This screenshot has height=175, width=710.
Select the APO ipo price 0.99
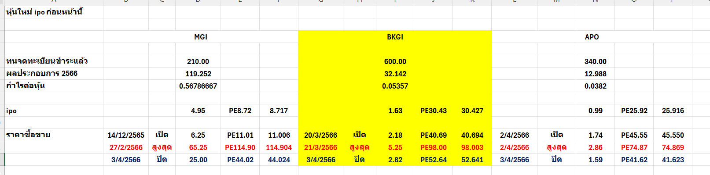click(x=595, y=111)
